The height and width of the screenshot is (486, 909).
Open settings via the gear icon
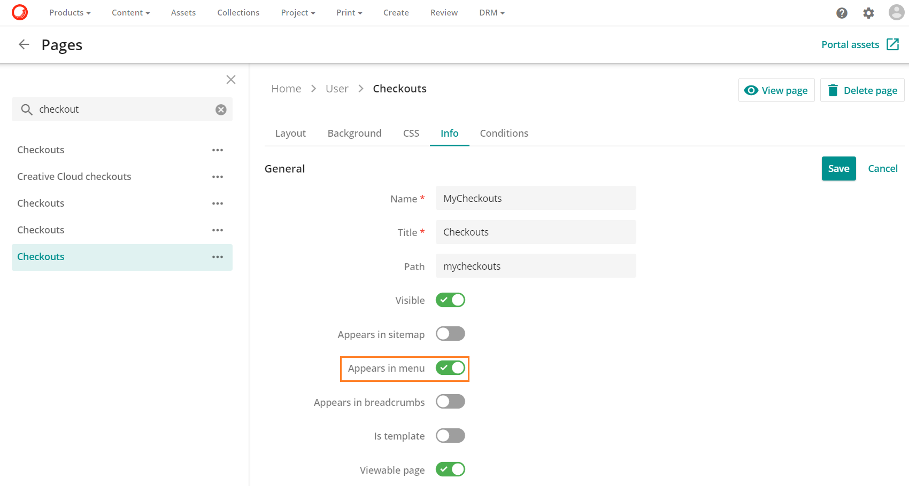click(x=868, y=13)
